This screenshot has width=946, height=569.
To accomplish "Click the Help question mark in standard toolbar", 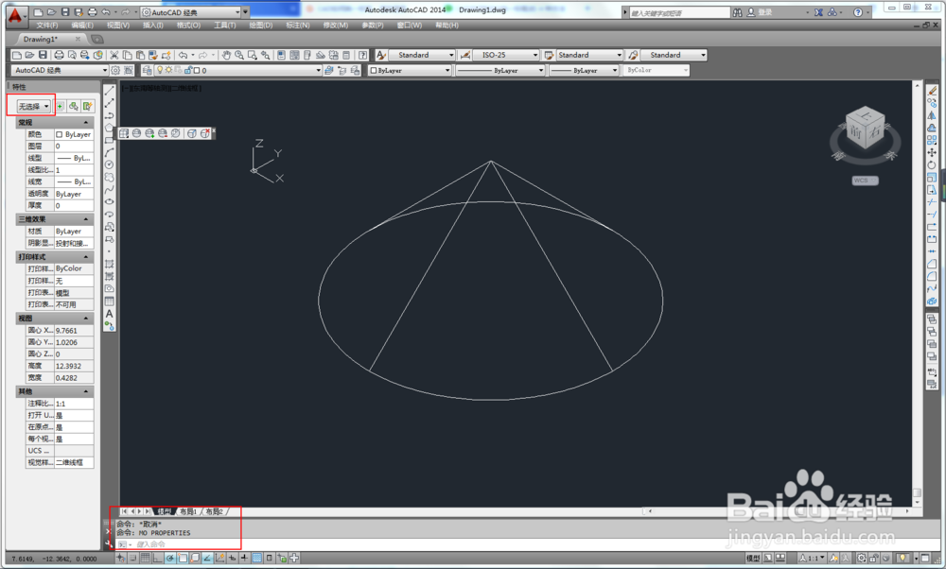I will point(362,55).
